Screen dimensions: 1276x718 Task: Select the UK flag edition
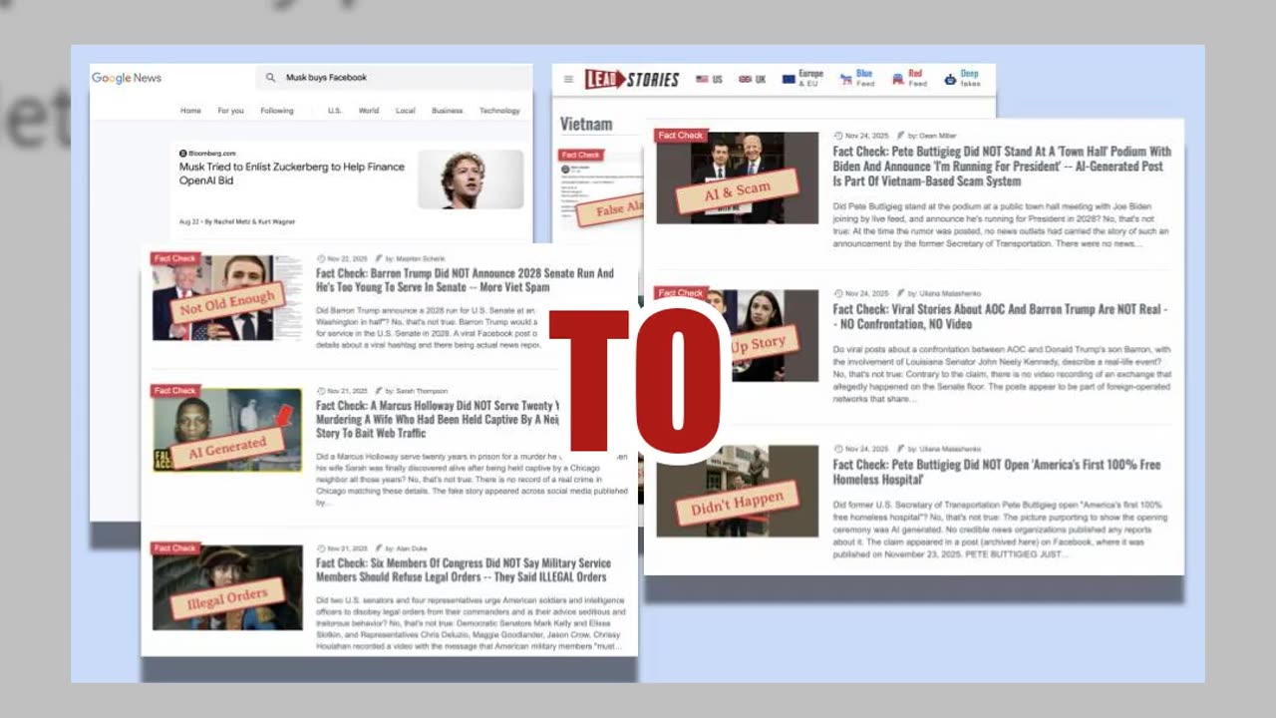(752, 79)
